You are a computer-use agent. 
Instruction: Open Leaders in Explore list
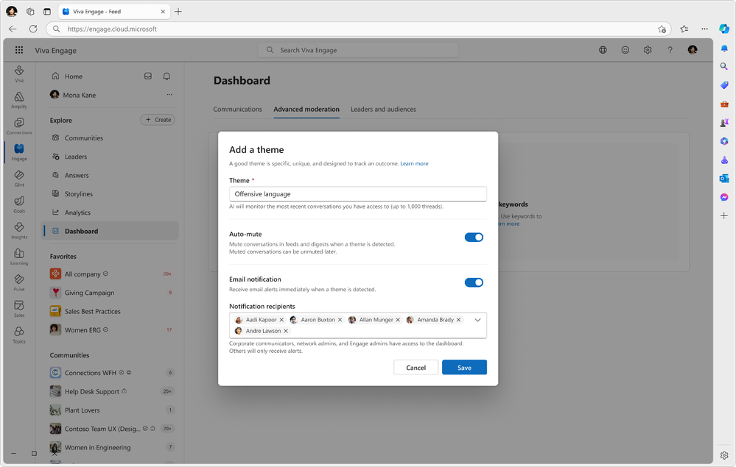click(110, 157)
